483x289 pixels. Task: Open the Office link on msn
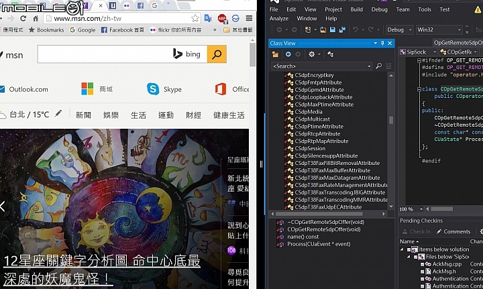click(x=232, y=89)
